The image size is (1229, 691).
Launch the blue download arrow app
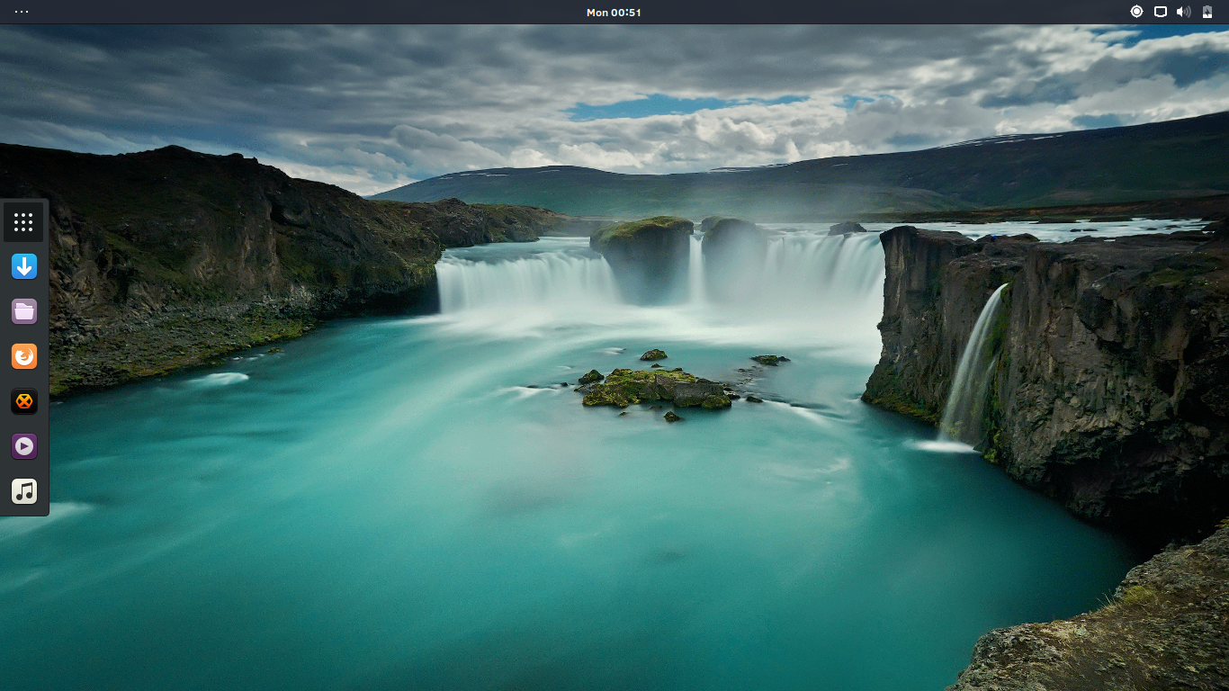[x=24, y=266]
